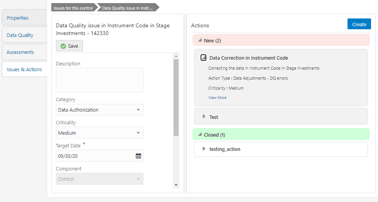Click View More link in action

point(218,98)
